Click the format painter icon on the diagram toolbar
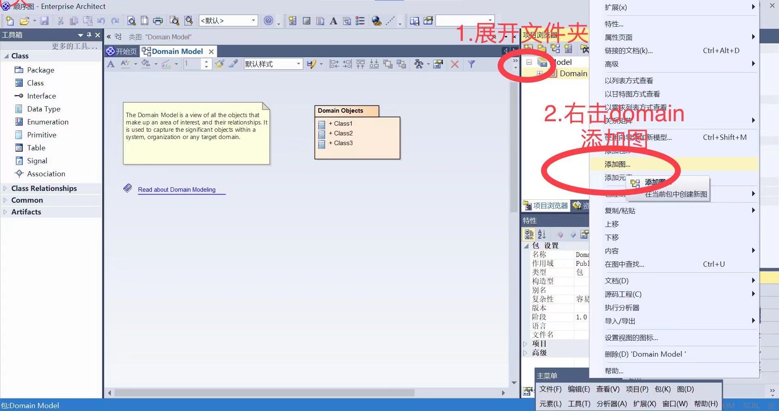The height and width of the screenshot is (411, 779). point(220,64)
